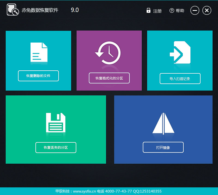Viewport: 218px width, 195px height.
Task: Click the teal import scan record tile
Action: (180, 61)
